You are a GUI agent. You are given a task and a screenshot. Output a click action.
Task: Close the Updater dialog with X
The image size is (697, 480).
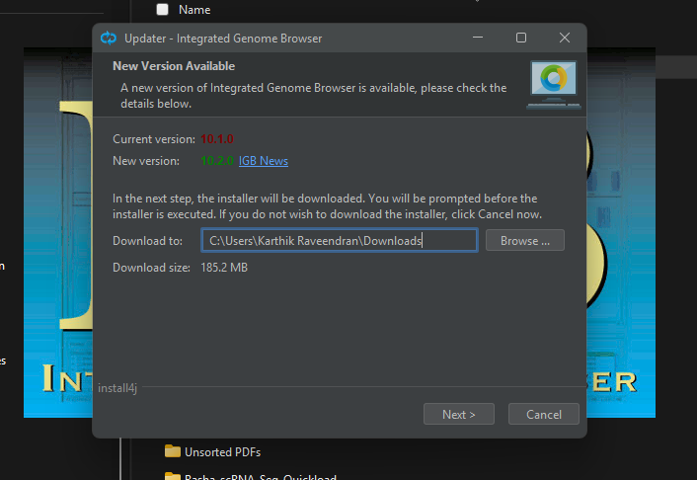[565, 39]
